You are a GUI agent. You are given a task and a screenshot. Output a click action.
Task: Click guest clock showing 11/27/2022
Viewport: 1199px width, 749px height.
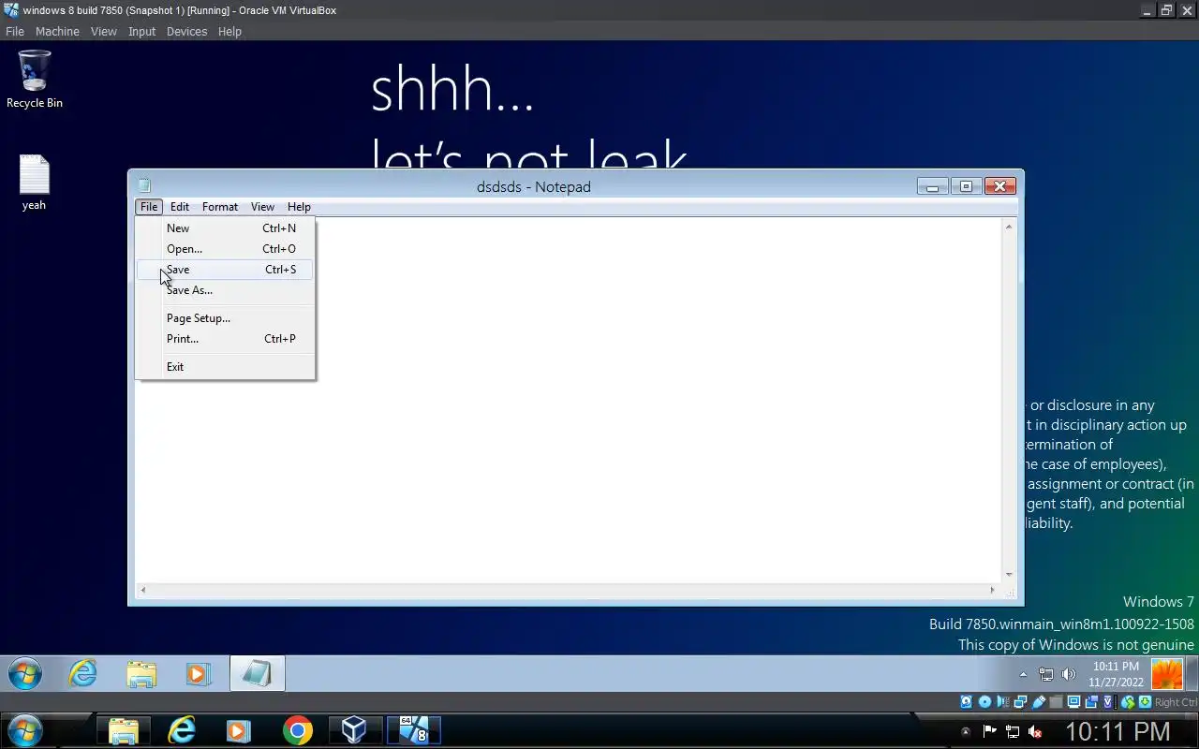tap(1116, 674)
